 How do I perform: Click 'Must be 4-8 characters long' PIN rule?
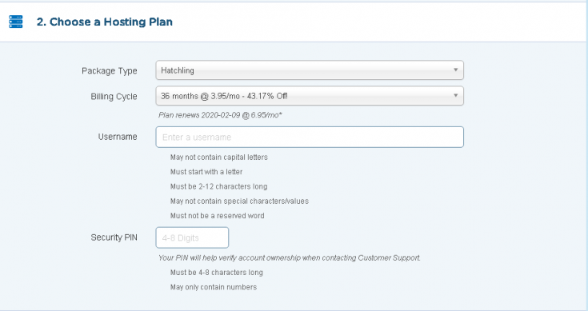click(x=216, y=273)
